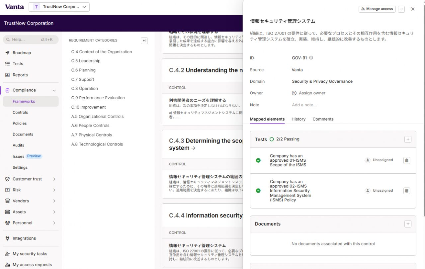Click Assign owner
This screenshot has height=269, width=425.
click(x=308, y=93)
